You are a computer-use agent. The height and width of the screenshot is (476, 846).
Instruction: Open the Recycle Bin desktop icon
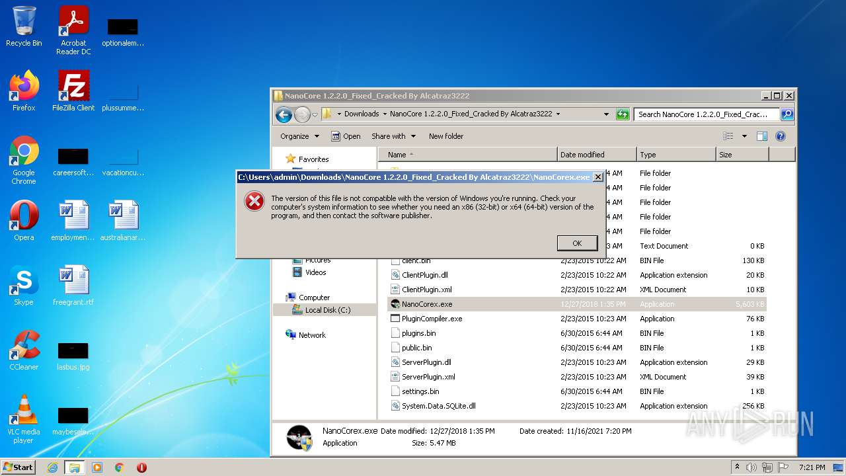coord(24,26)
